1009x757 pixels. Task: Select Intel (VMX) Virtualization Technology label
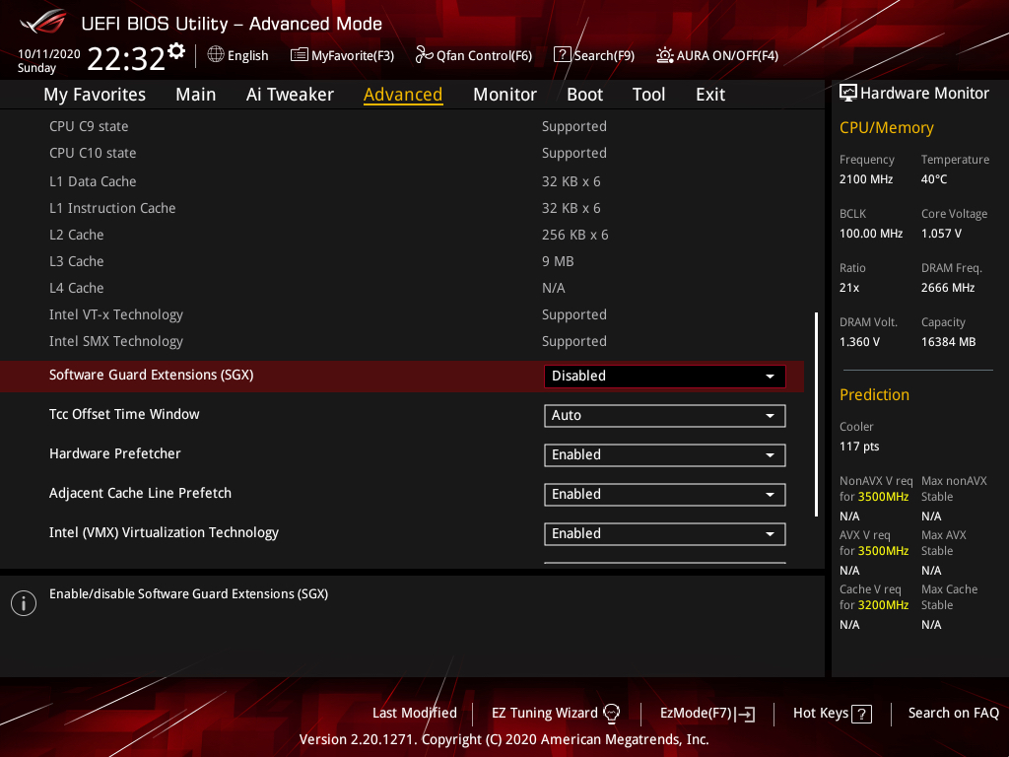(165, 532)
